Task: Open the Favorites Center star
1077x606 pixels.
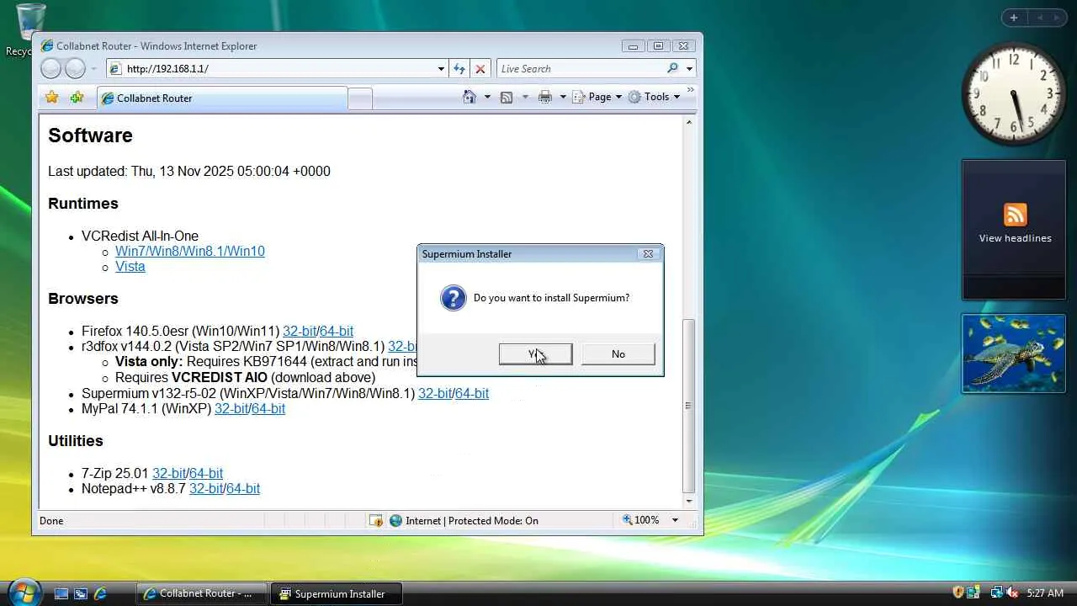Action: pos(52,98)
